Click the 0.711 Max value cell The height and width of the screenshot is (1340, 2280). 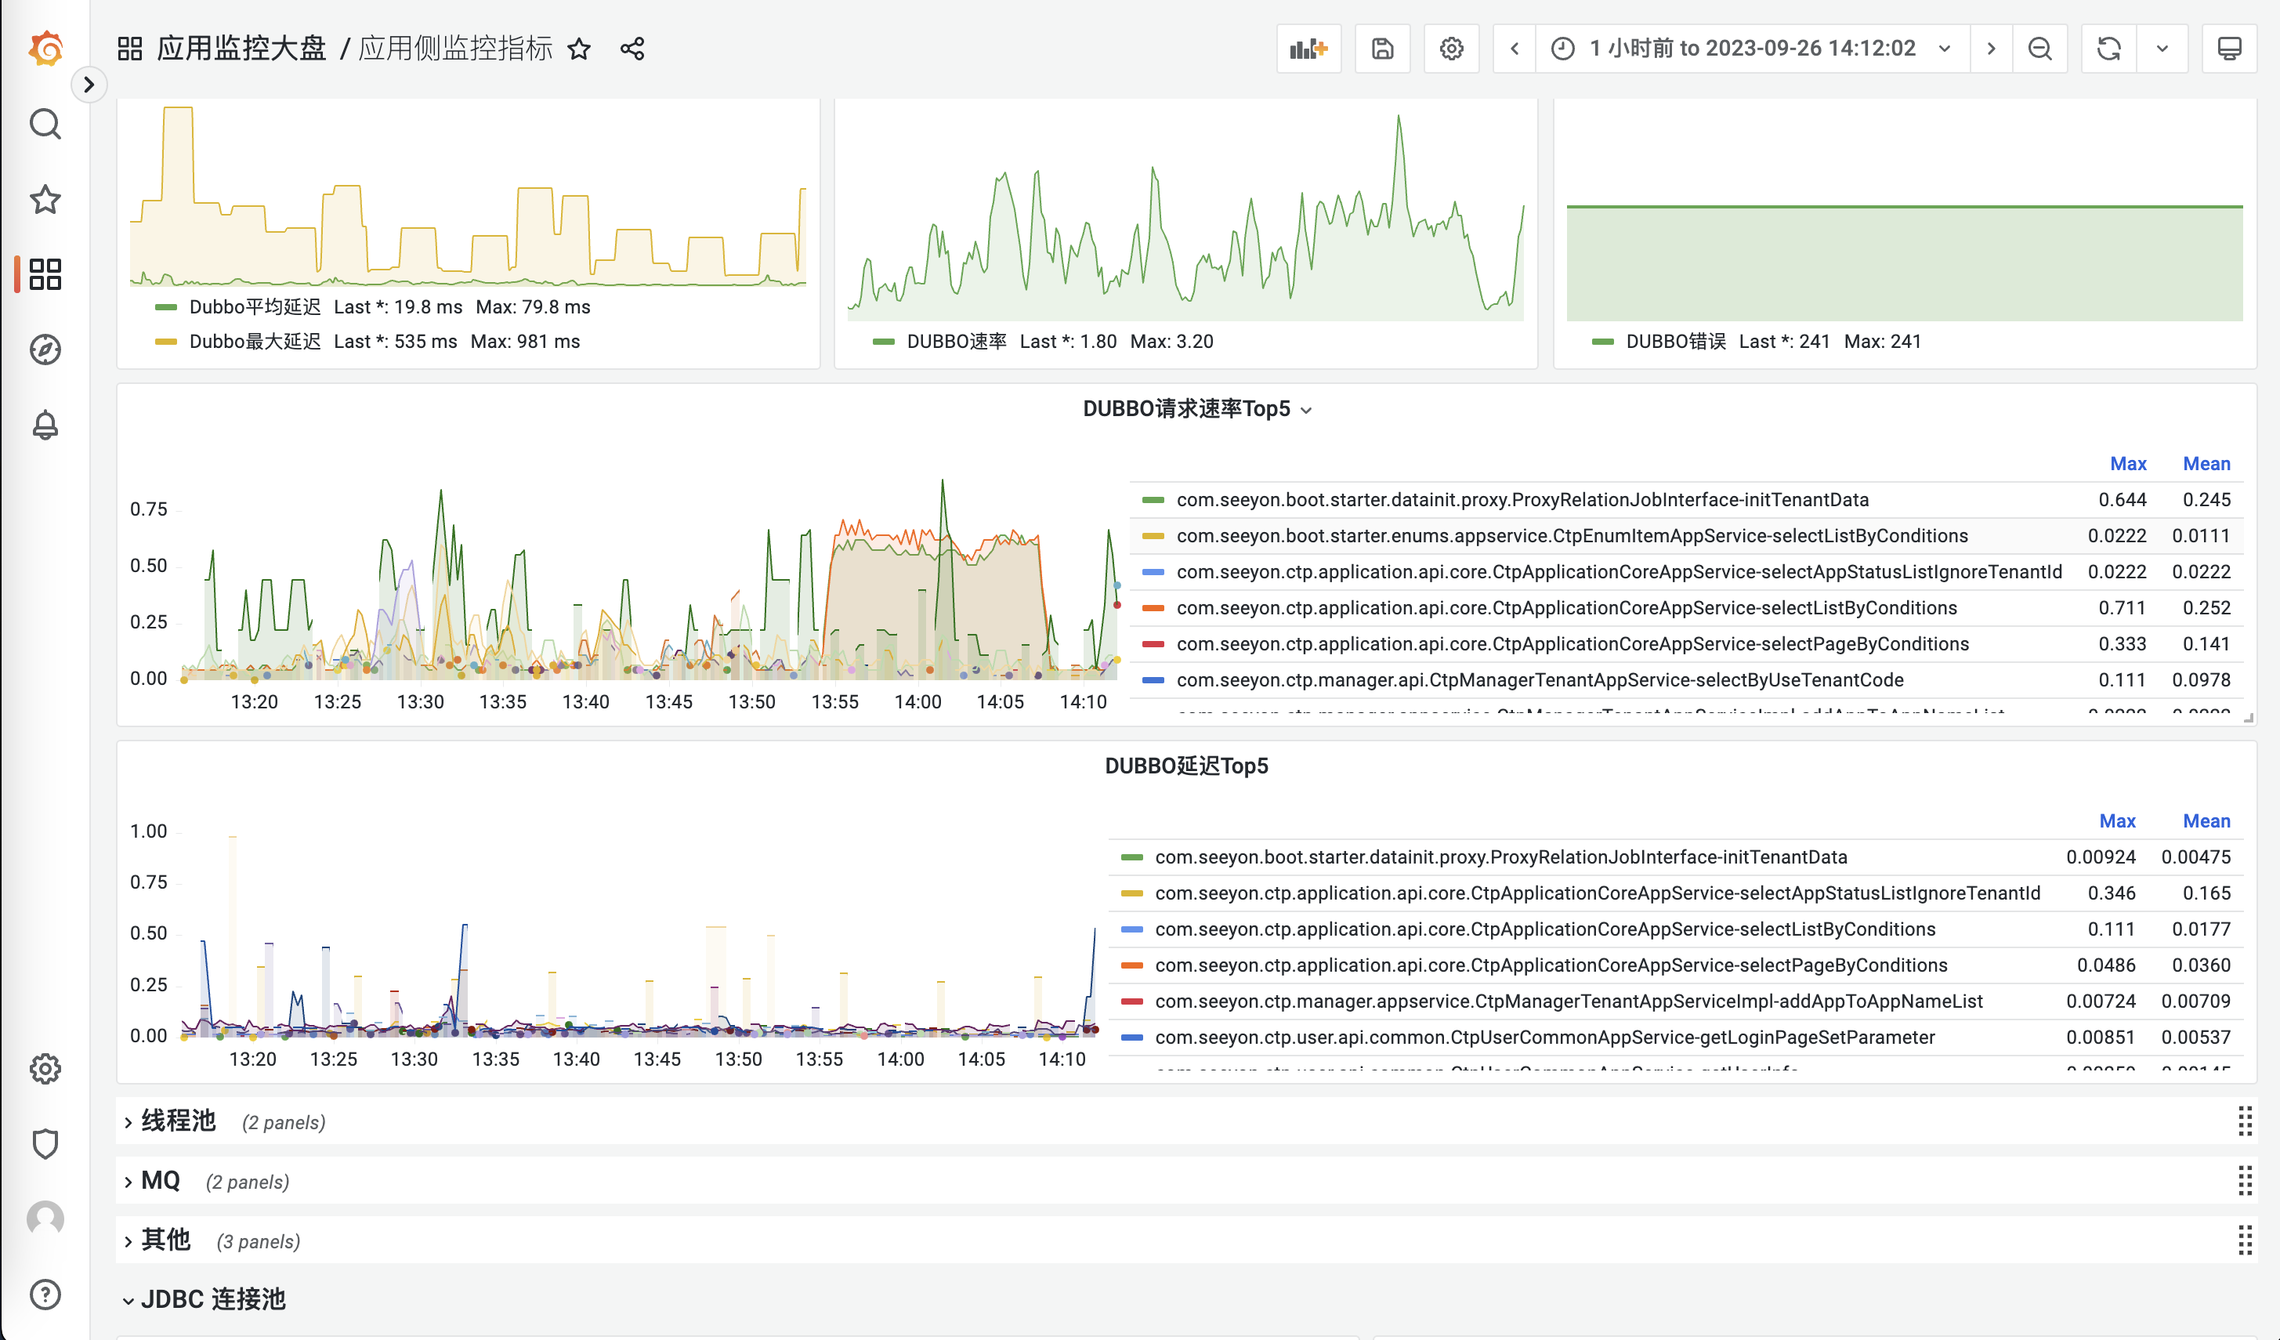[2122, 608]
